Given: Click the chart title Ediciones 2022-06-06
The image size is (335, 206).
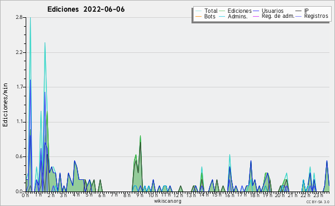Looking at the screenshot, I should click(x=86, y=9).
